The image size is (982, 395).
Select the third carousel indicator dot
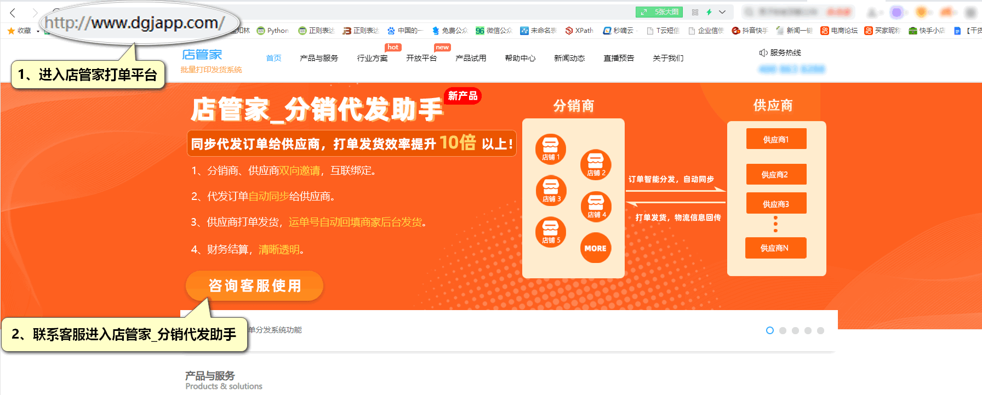[795, 330]
